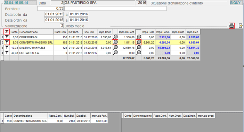Click the filter funnel for CONVERTINI MASSIMO SRL

7,42
